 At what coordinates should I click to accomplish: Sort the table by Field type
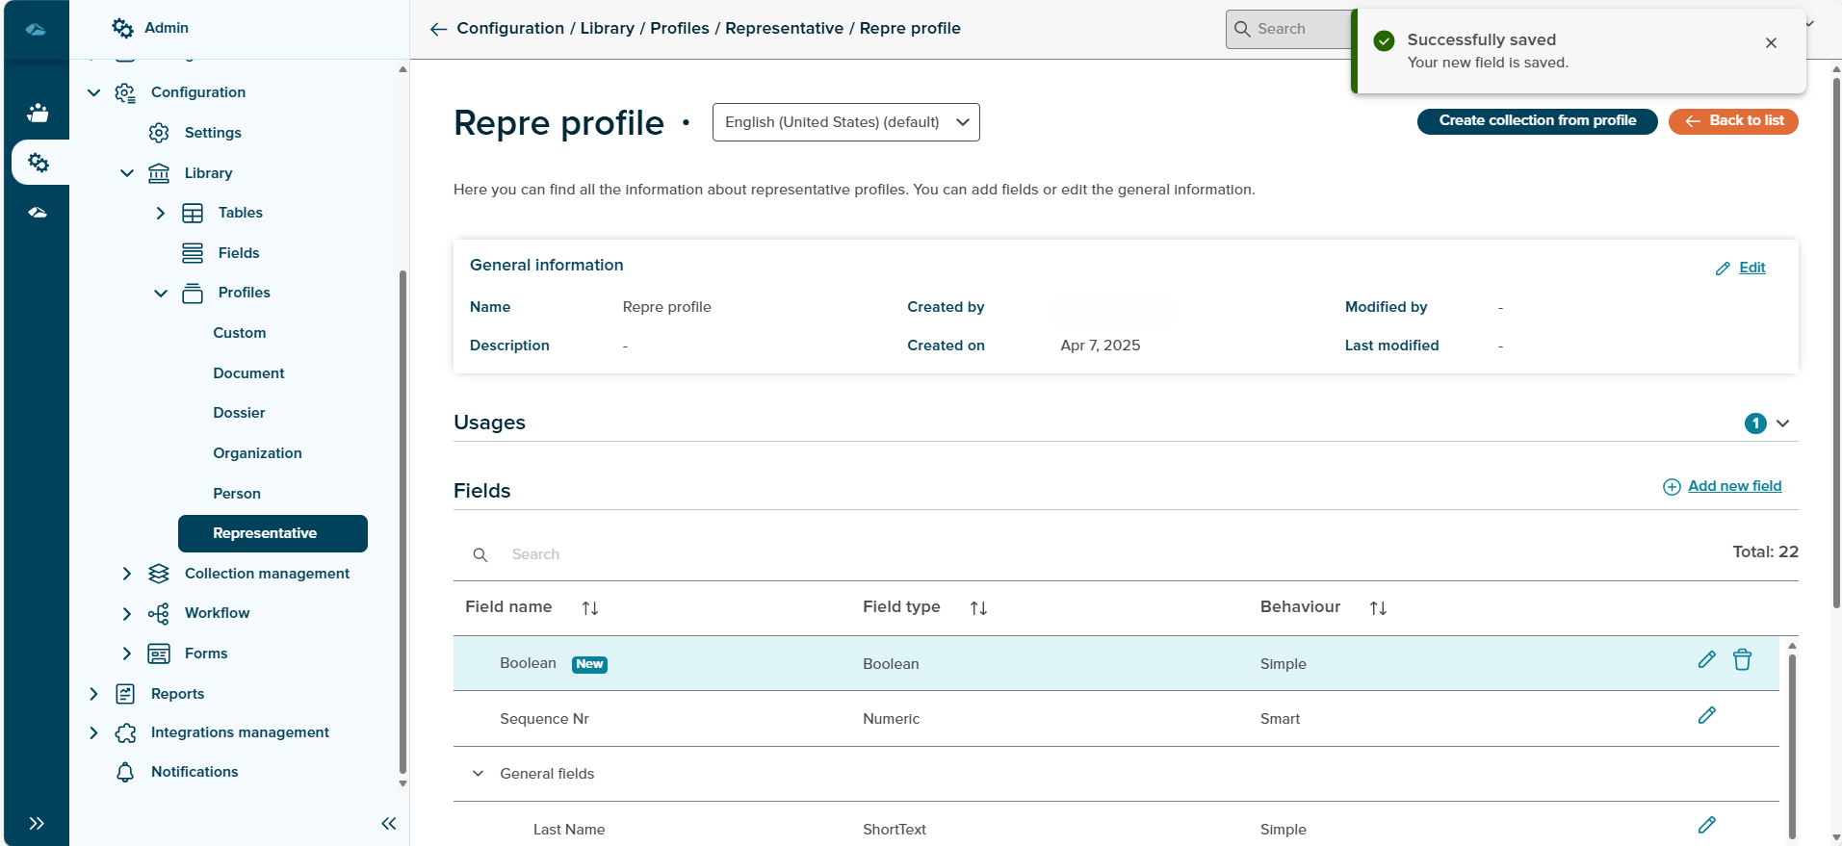pos(978,608)
